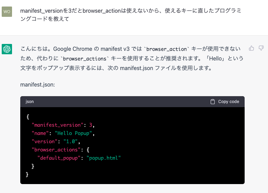Click the ChatGPT logo avatar
This screenshot has height=193, width=268.
[7, 49]
